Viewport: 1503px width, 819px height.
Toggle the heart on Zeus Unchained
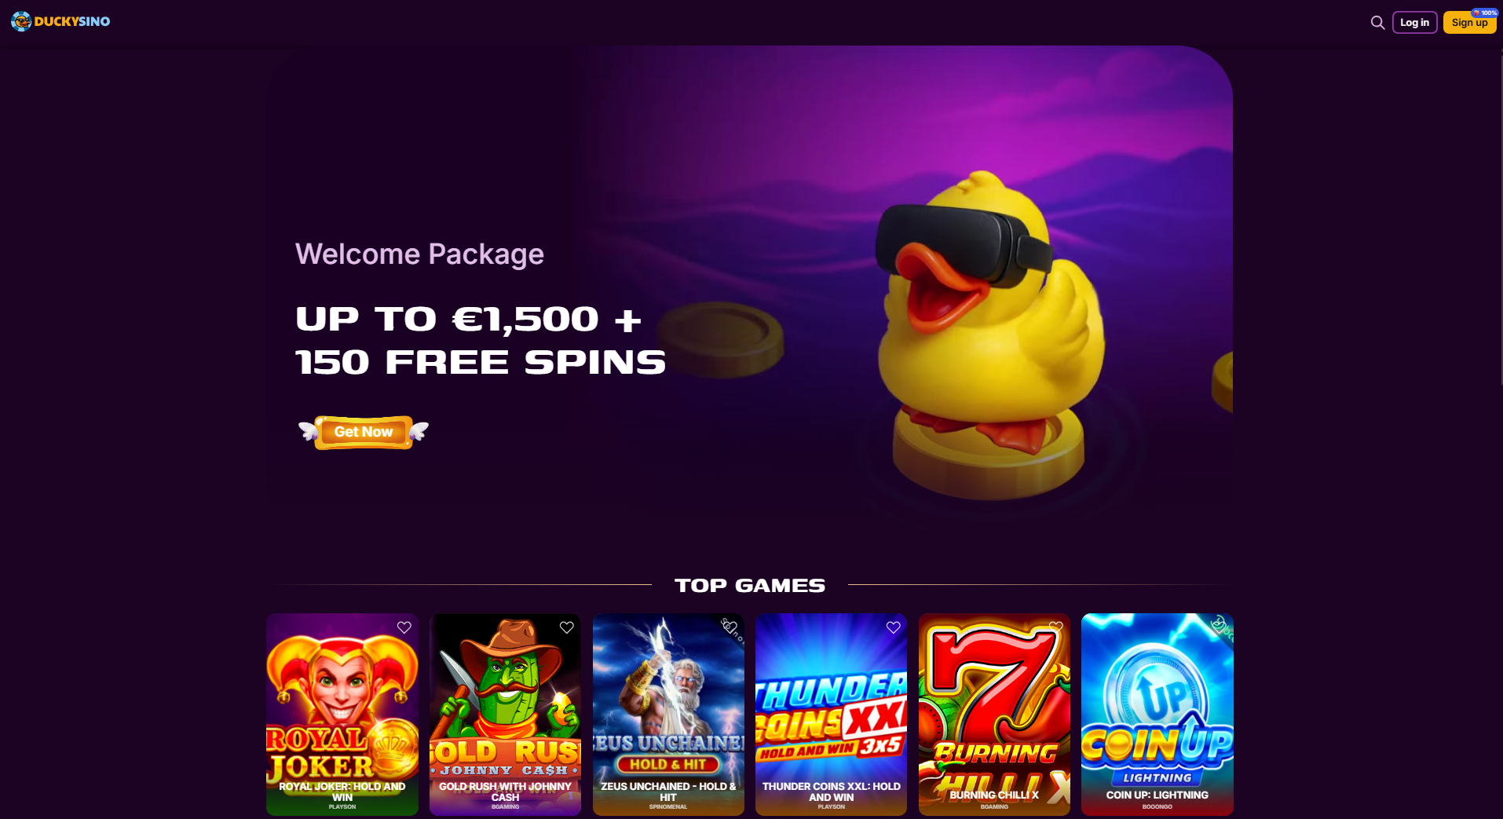[x=730, y=627]
